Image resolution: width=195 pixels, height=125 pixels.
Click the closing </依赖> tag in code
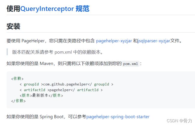[18, 101]
